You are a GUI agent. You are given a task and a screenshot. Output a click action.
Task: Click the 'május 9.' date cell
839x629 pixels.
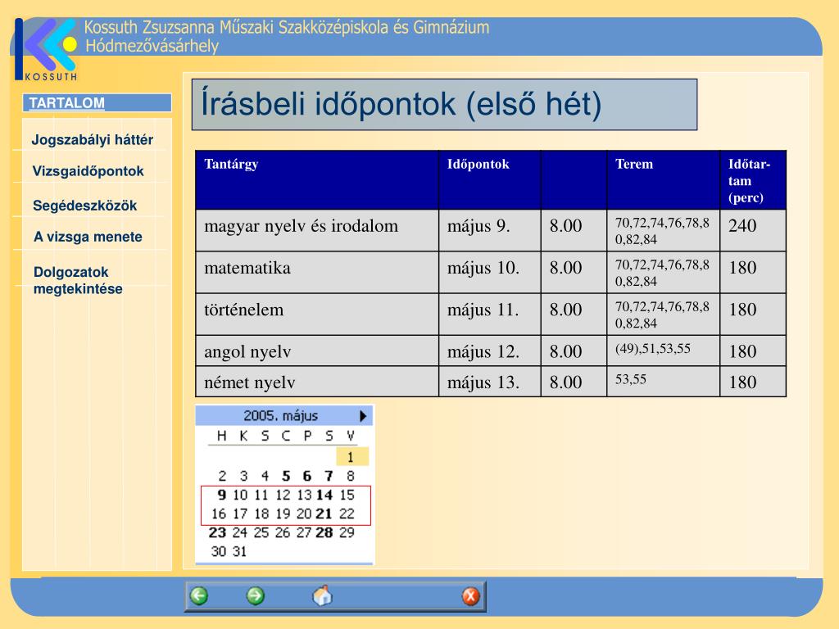tap(490, 230)
